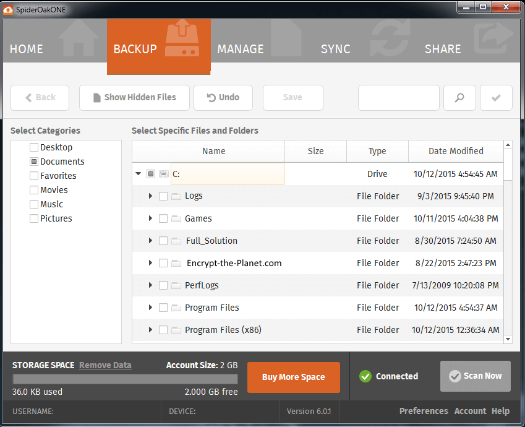This screenshot has height=427, width=525.
Task: Click the C: drive icon
Action: (164, 174)
